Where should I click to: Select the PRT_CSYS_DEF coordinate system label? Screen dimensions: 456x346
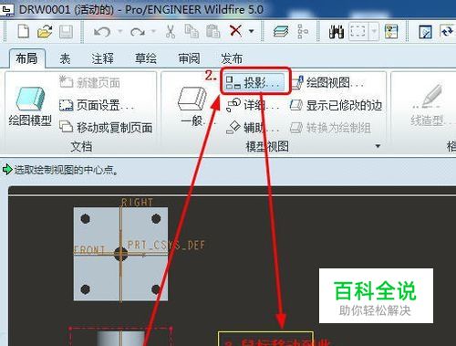[166, 246]
